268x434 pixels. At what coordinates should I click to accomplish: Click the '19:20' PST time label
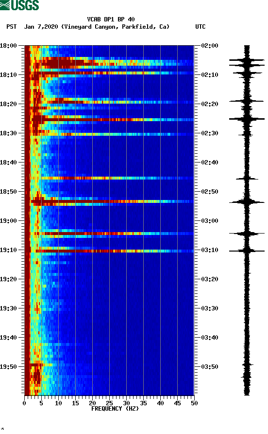point(8,279)
